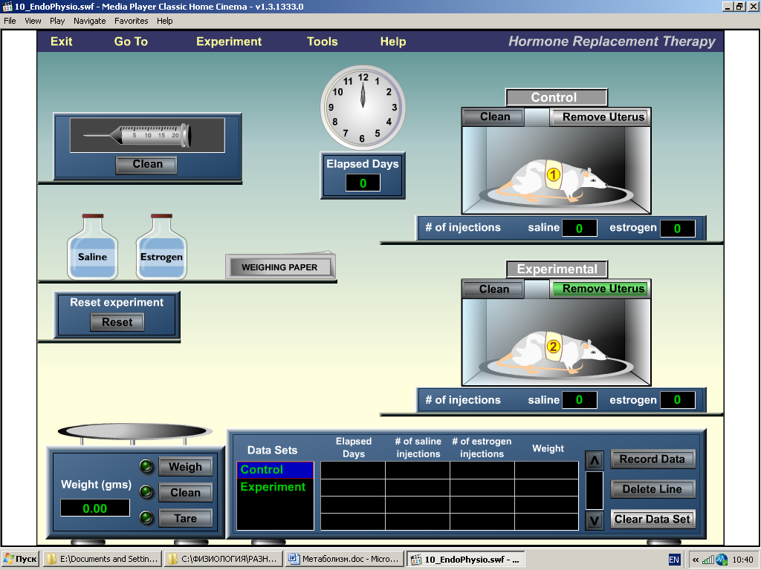Remove uterus from the experimental rat
The image size is (761, 570).
pyautogui.click(x=599, y=289)
